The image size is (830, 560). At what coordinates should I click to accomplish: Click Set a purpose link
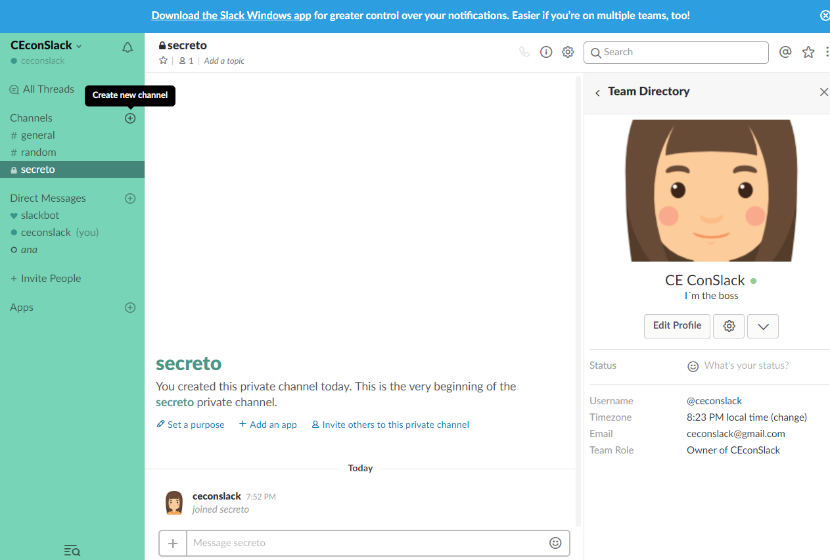191,425
